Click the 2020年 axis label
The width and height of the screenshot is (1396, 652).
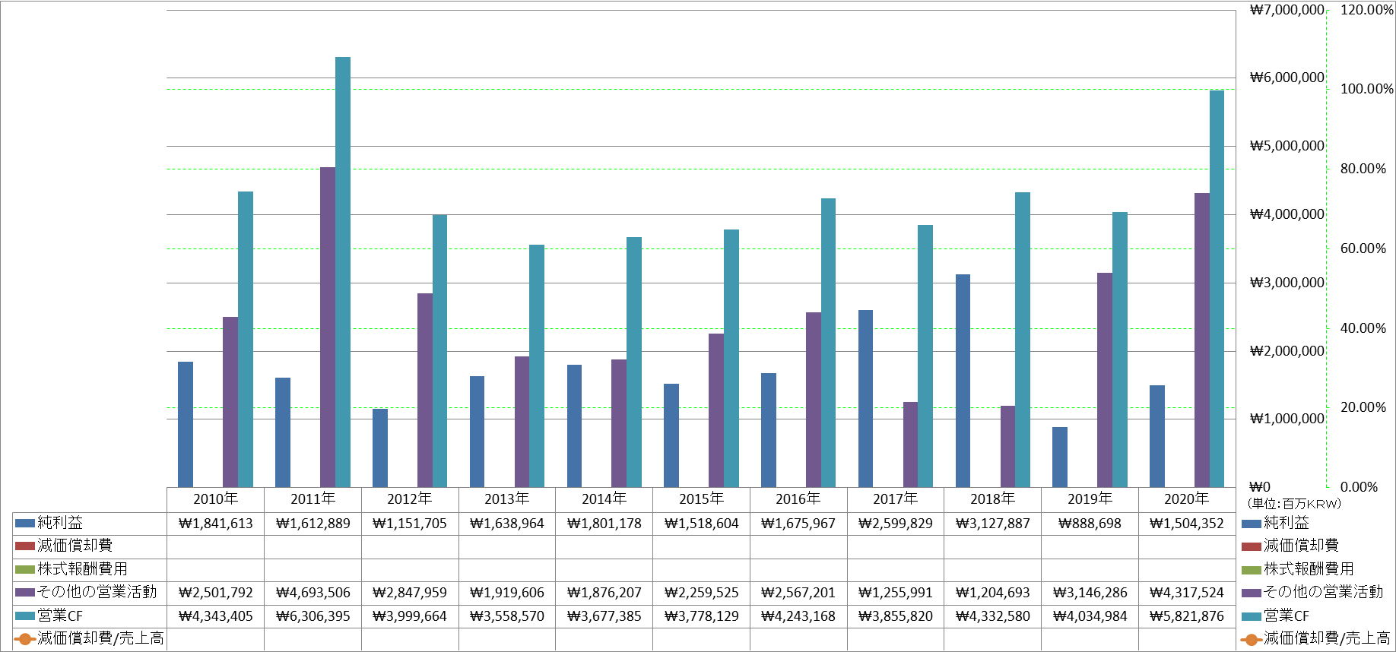(x=1186, y=498)
